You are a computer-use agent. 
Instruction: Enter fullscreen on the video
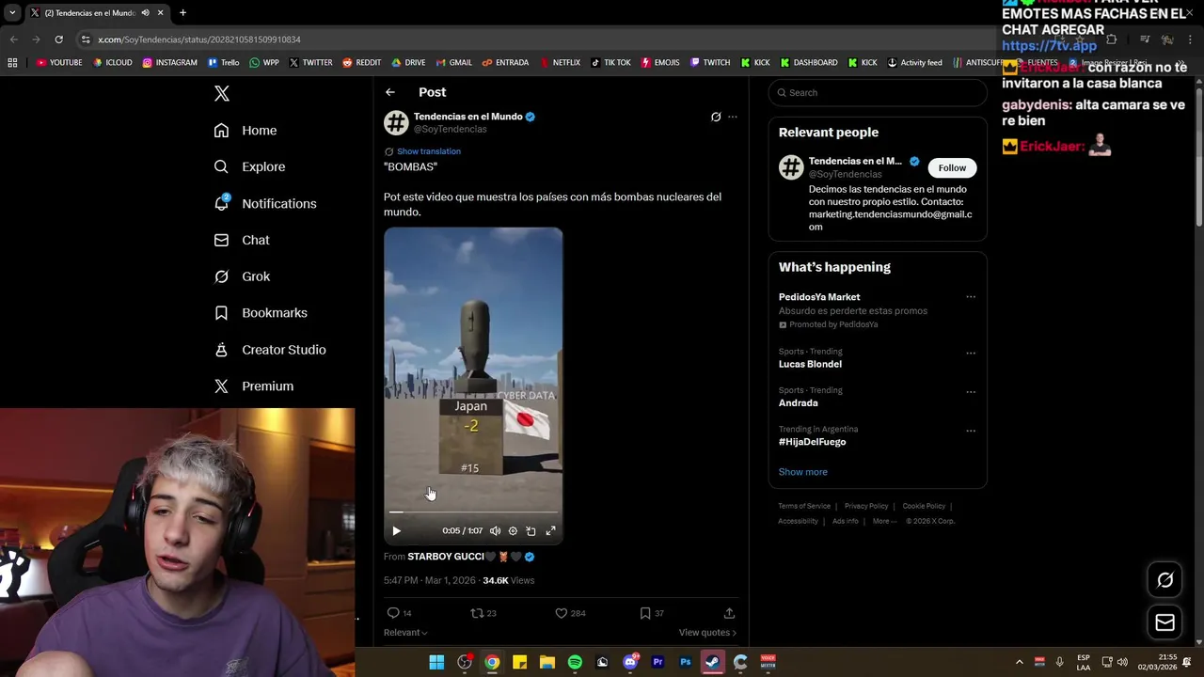tap(550, 531)
